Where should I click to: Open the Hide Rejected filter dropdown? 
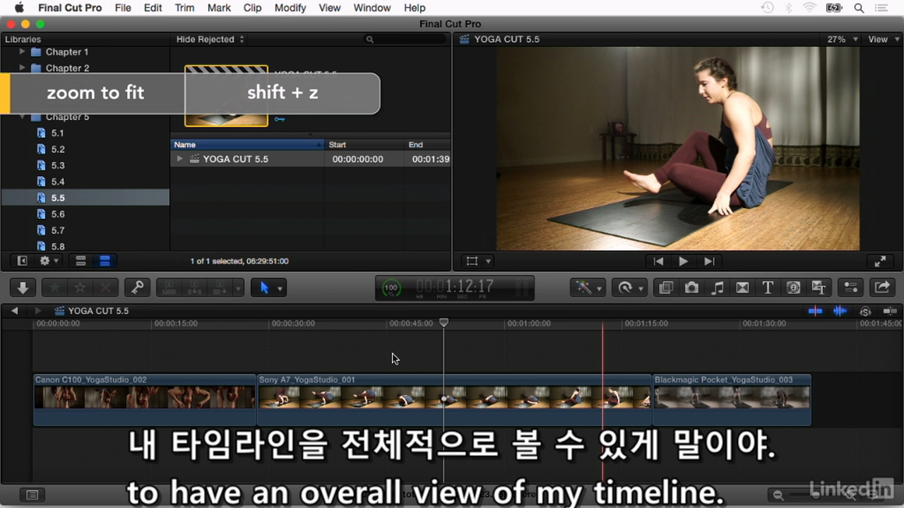coord(210,40)
